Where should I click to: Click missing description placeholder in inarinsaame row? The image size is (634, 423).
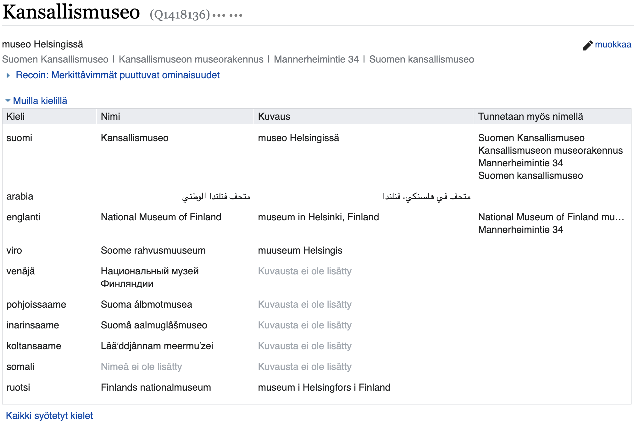305,325
